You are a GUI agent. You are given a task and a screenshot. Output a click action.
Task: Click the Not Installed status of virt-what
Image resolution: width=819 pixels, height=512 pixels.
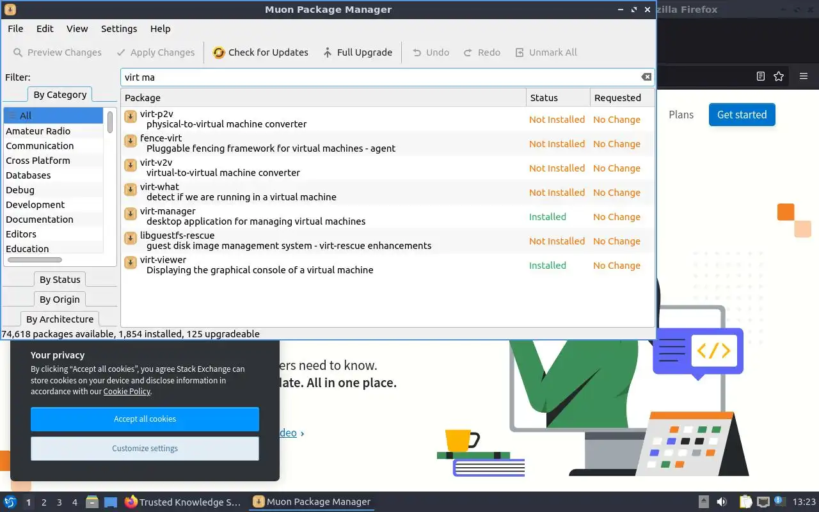557,193
